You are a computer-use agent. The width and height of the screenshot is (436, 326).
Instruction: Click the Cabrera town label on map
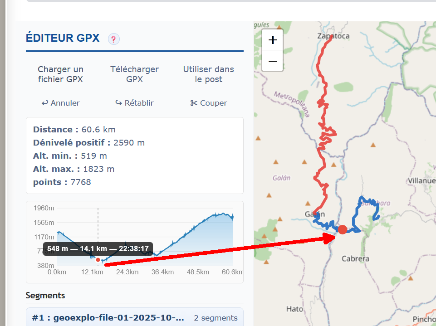(x=355, y=259)
